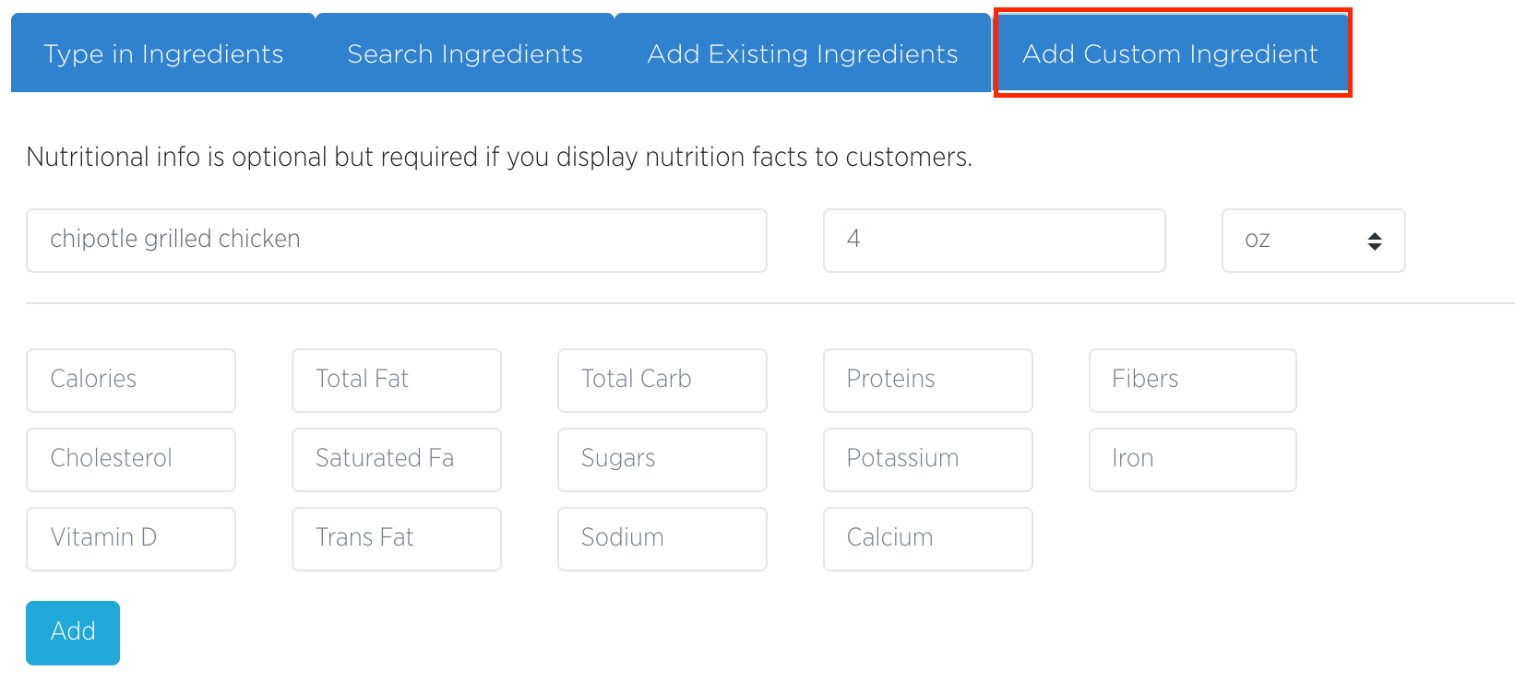Select the Total Carb input

point(662,380)
